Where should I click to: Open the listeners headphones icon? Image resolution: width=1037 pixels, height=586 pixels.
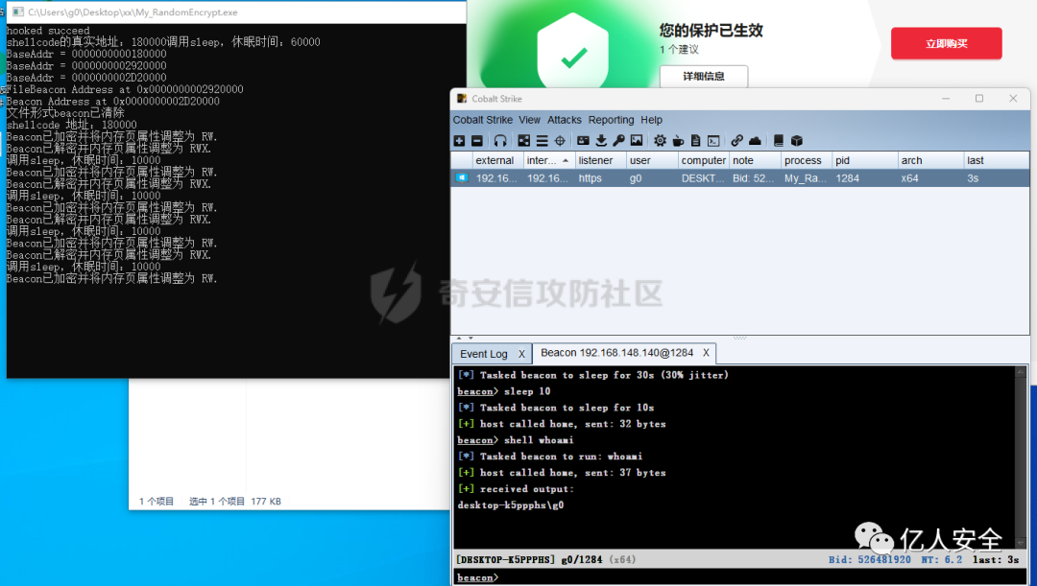coord(500,141)
